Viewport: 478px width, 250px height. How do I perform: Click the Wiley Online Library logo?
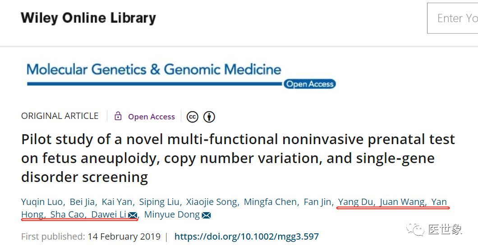point(88,18)
